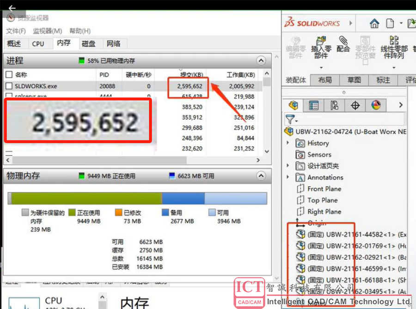Open the 文件(F) menu in Resource Monitor
Image resolution: width=416 pixels, height=309 pixels.
point(16,31)
